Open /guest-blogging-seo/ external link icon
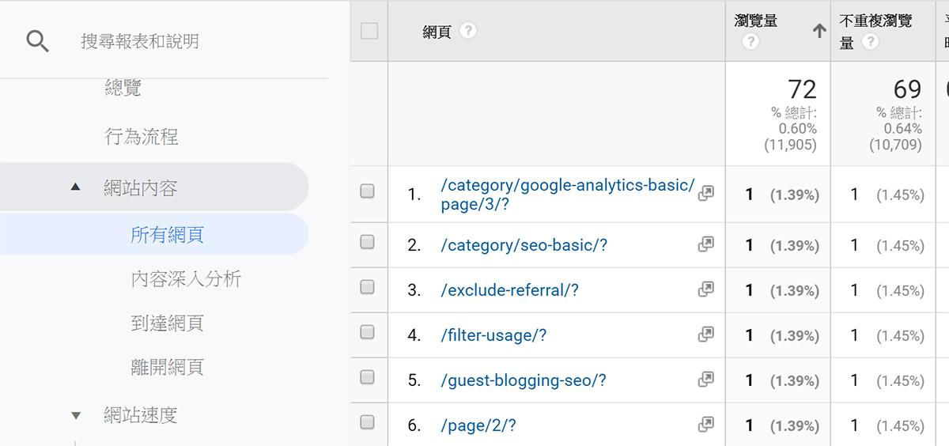Viewport: 949px width, 446px height. pos(705,380)
